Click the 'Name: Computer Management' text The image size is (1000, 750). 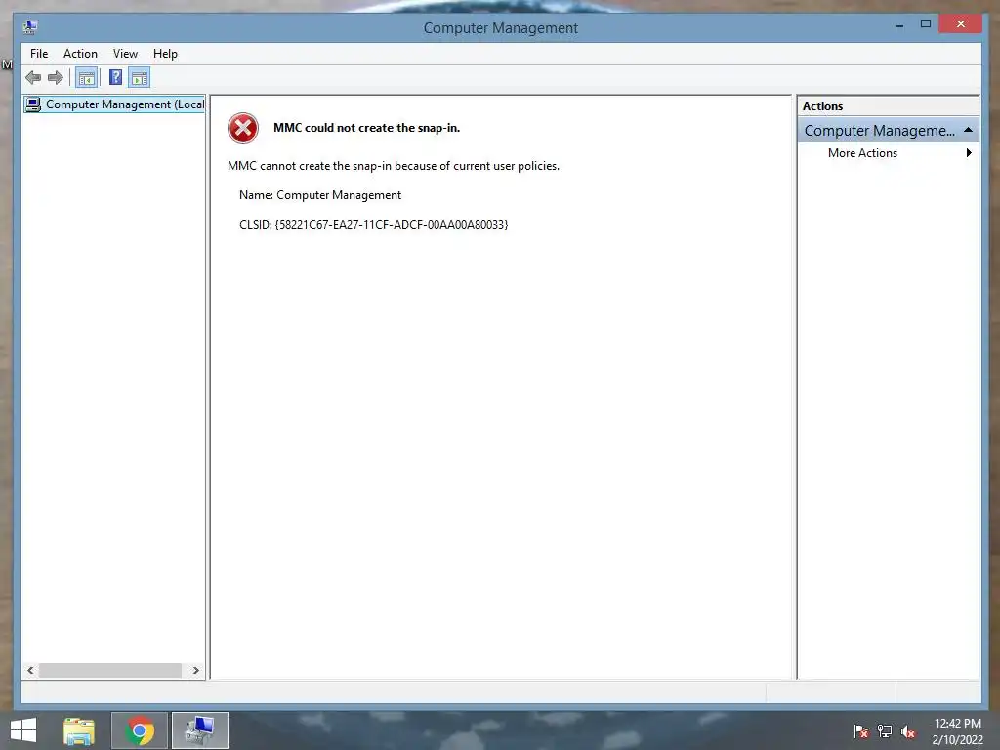pos(320,195)
